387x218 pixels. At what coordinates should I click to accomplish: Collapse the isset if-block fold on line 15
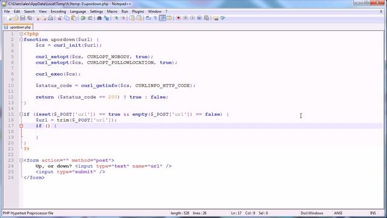pyautogui.click(x=21, y=114)
